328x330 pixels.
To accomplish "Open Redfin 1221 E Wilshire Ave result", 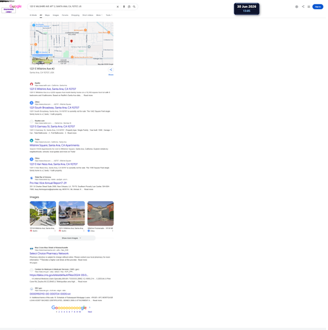I will click(x=53, y=89).
